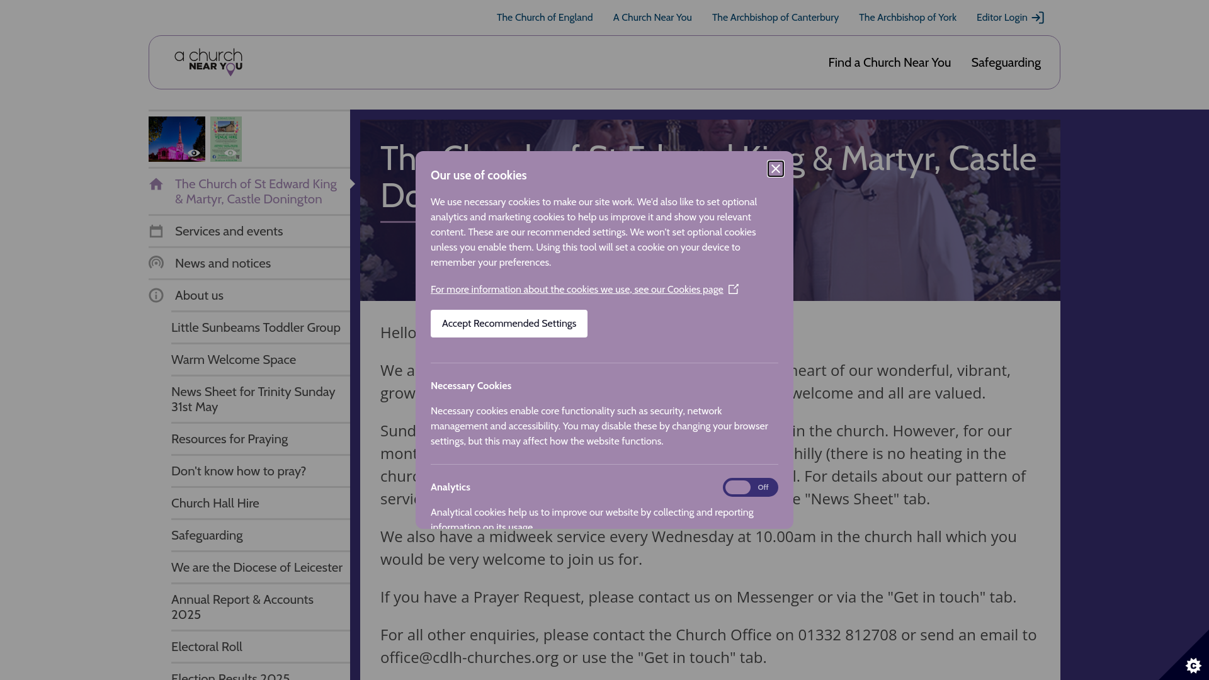Open the Cookies page link
This screenshot has width=1209, height=680.
tap(577, 290)
